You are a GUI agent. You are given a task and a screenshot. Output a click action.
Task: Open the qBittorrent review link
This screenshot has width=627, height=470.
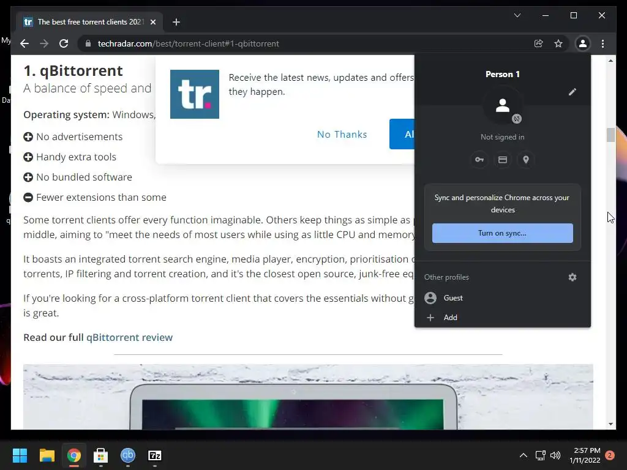pyautogui.click(x=129, y=337)
